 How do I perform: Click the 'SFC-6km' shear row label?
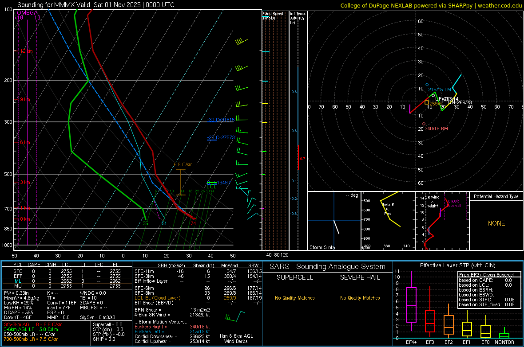[x=144, y=288]
